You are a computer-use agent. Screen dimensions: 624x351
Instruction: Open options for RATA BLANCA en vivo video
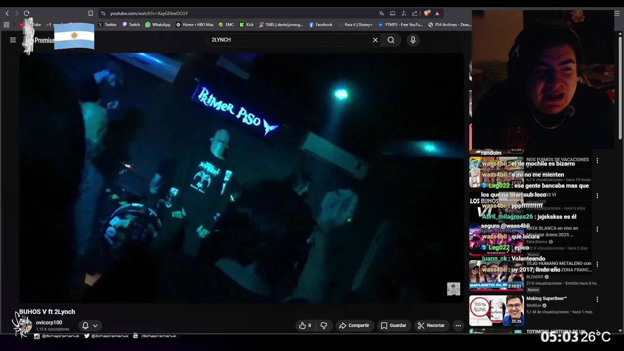(597, 229)
